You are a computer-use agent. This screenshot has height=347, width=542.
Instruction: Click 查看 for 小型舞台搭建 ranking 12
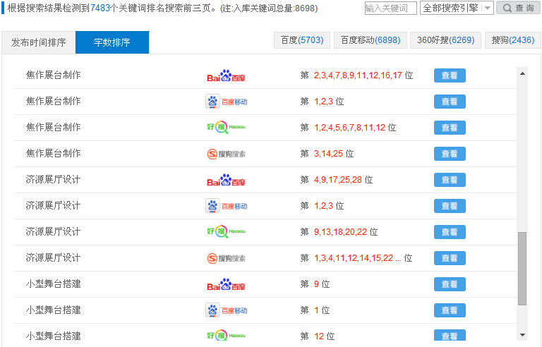point(450,335)
